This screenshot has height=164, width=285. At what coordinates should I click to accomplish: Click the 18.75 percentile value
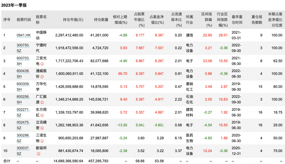tap(278, 112)
